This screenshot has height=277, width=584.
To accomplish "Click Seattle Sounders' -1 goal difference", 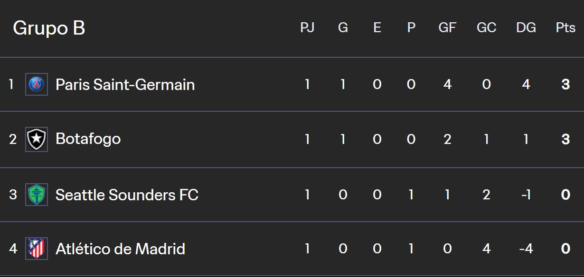I will point(526,195).
